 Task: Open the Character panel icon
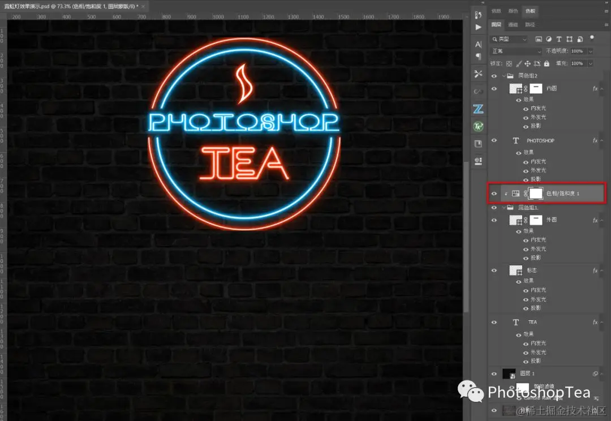click(478, 44)
